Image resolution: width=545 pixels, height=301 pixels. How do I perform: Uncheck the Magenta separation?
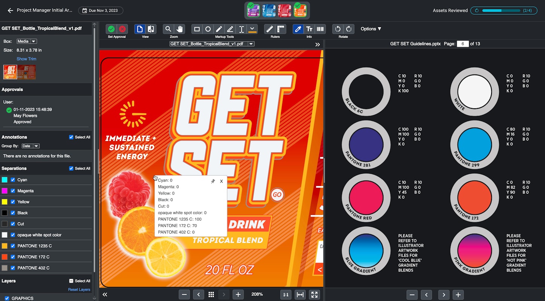[x=13, y=191]
